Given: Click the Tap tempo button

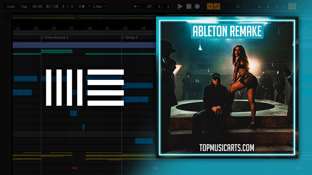Looking at the screenshot, I should pos(24,6).
